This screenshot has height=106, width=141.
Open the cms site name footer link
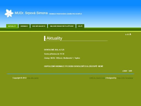33,78
